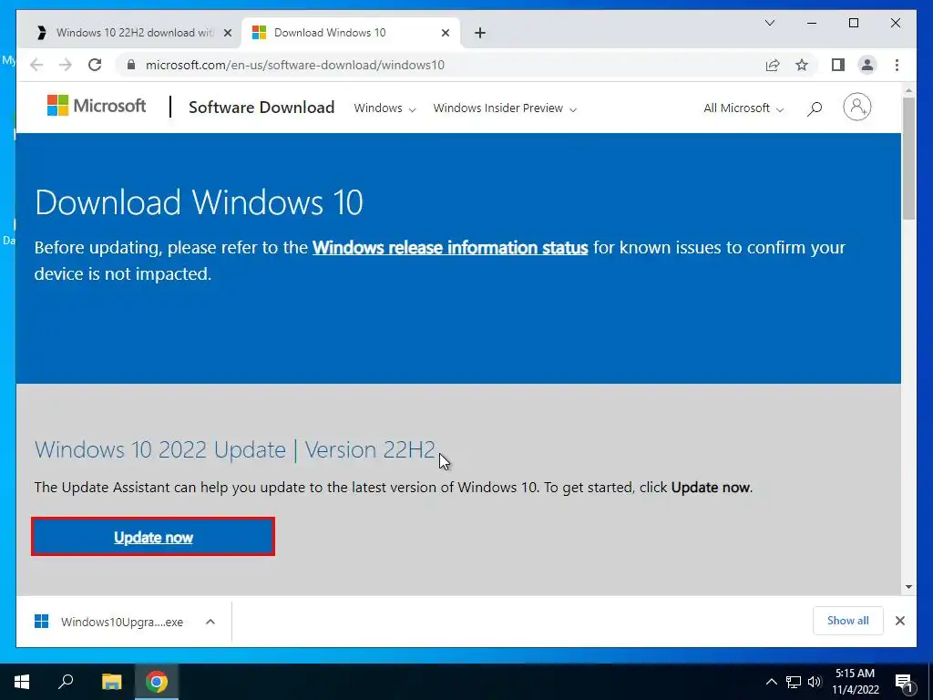
Task: Open the Windows Start menu
Action: tap(22, 682)
